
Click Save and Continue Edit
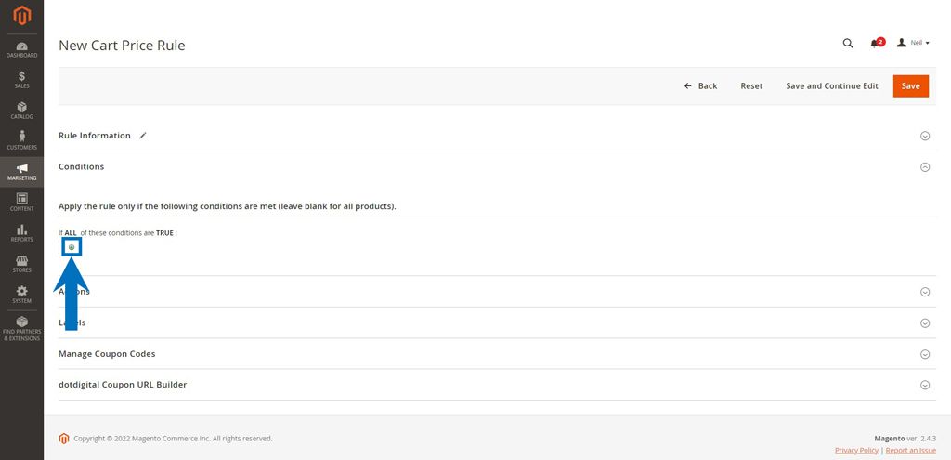(832, 86)
